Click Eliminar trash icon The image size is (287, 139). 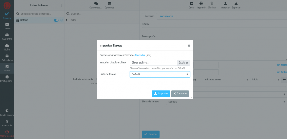click(x=212, y=5)
